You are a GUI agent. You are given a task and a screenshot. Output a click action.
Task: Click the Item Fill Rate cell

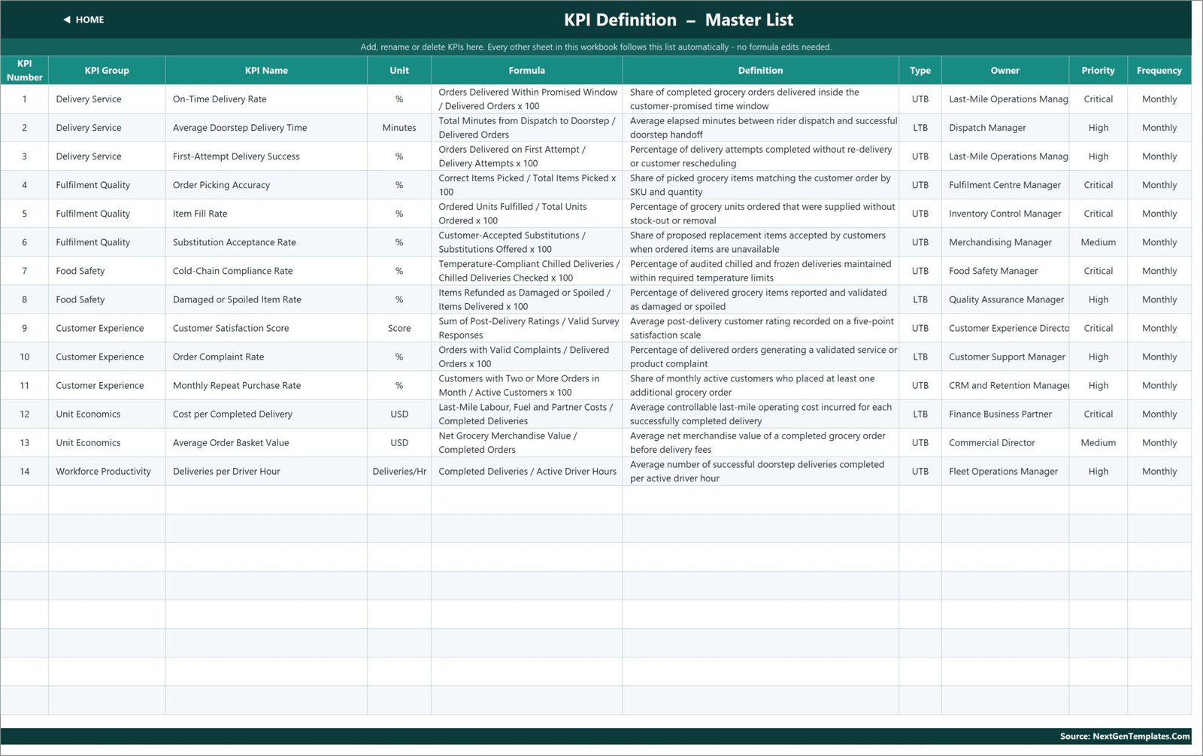(x=266, y=214)
